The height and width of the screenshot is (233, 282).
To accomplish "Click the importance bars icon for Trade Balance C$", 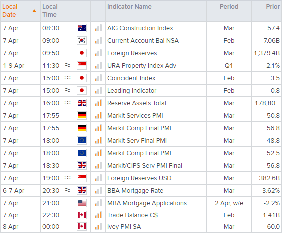I will (98, 215).
